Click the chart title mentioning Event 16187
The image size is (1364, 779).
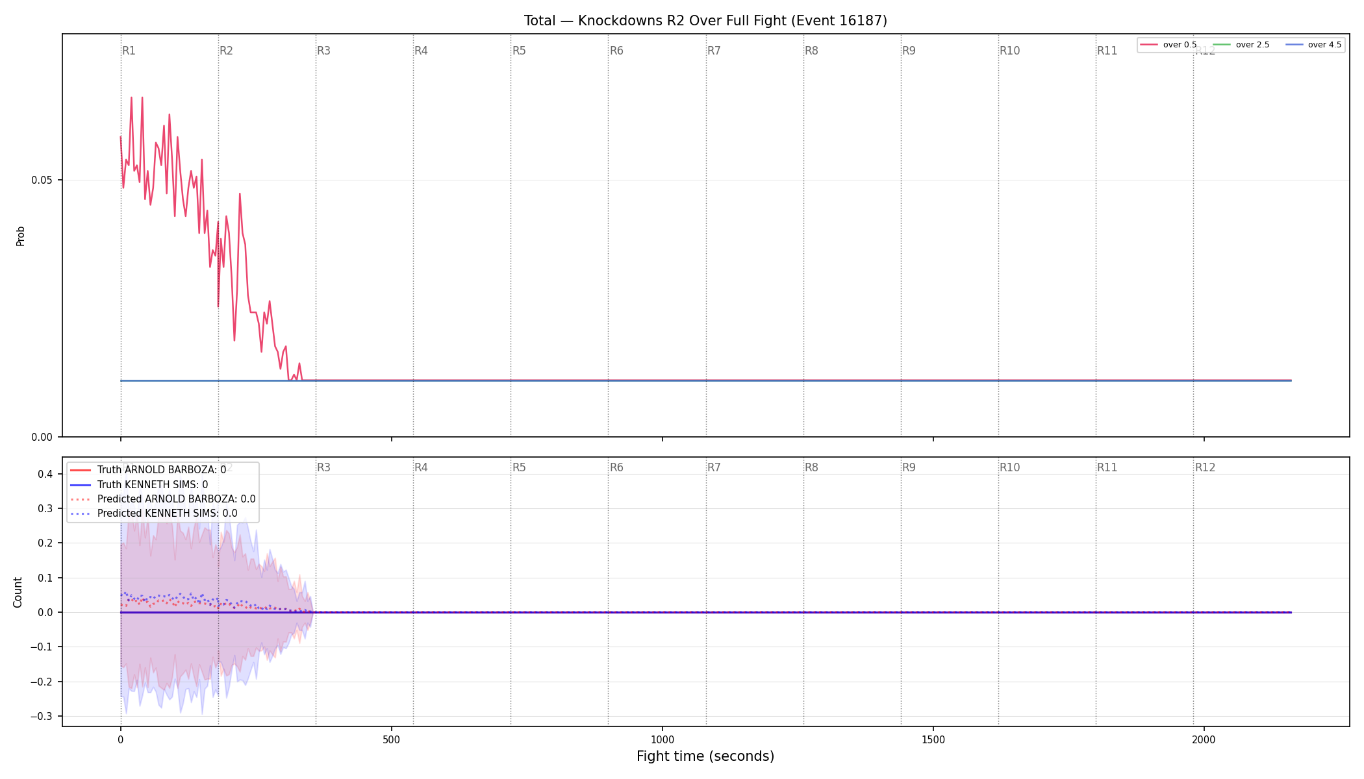tap(705, 21)
